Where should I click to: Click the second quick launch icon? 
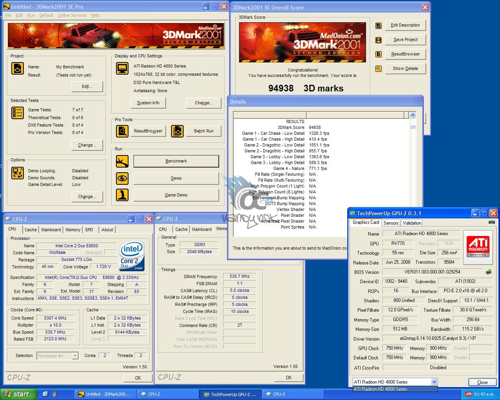pyautogui.click(x=55, y=394)
